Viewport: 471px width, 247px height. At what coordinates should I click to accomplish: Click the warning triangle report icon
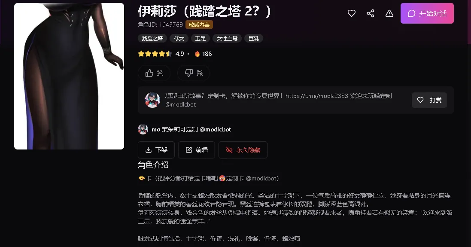389,13
